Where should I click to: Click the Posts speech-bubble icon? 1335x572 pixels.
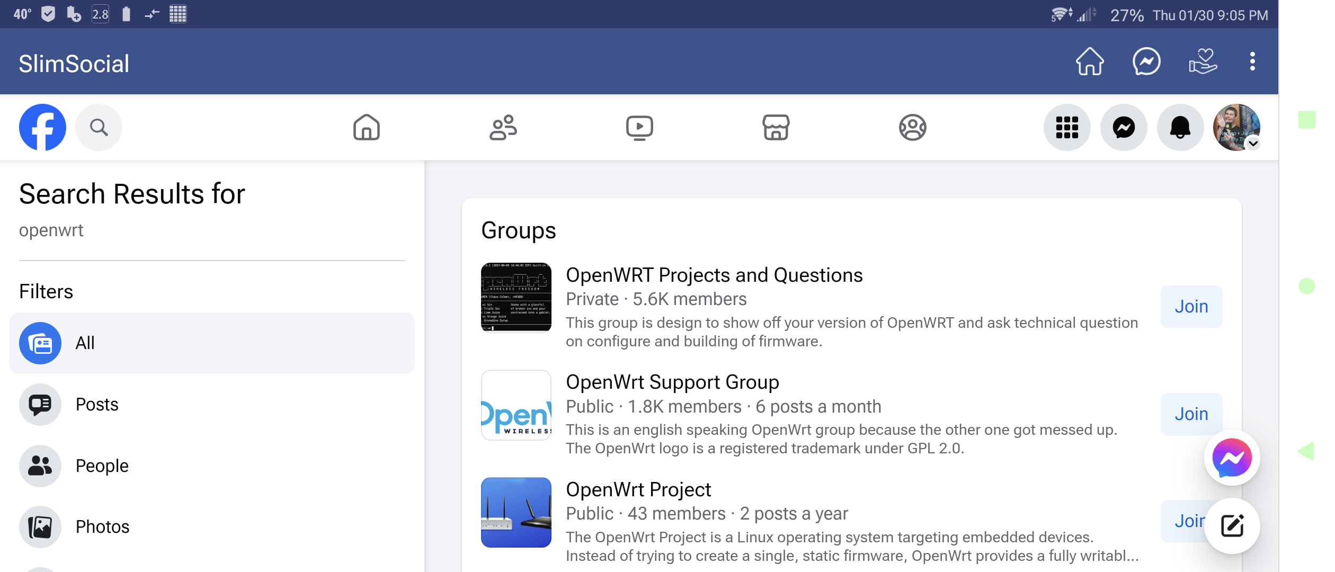point(40,405)
